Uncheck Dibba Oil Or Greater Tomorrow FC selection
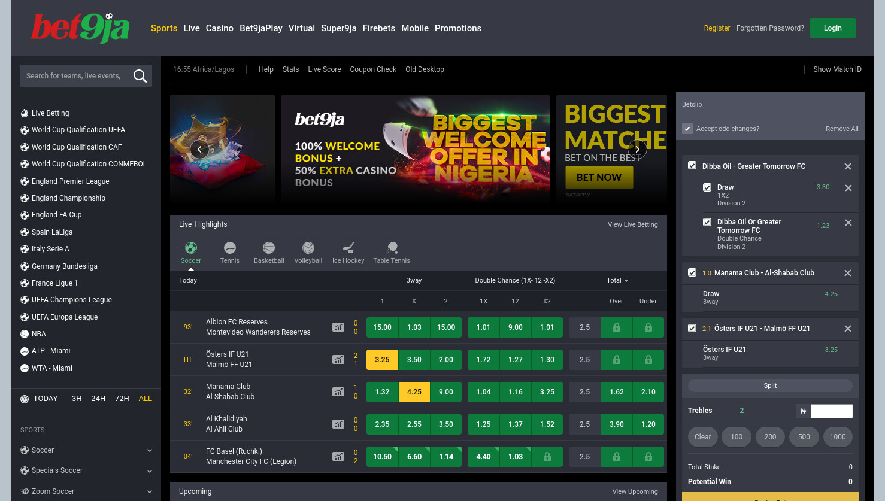 point(707,222)
